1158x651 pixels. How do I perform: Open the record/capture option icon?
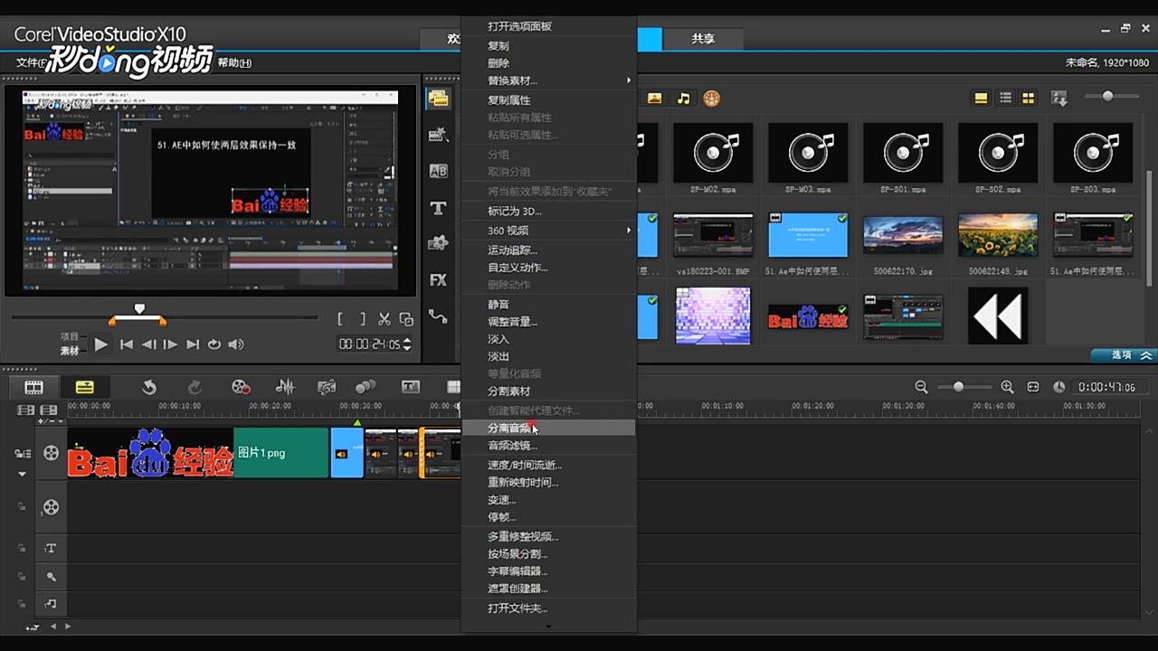pos(240,387)
